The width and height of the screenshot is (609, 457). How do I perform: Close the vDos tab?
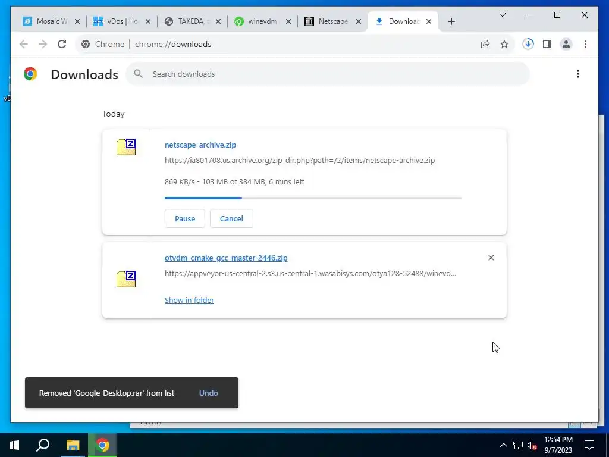[x=148, y=21]
